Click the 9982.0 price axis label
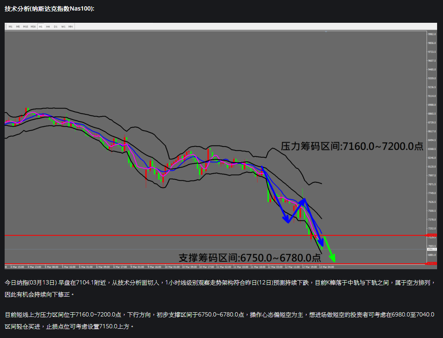This screenshot has height=338, width=443. [432, 34]
